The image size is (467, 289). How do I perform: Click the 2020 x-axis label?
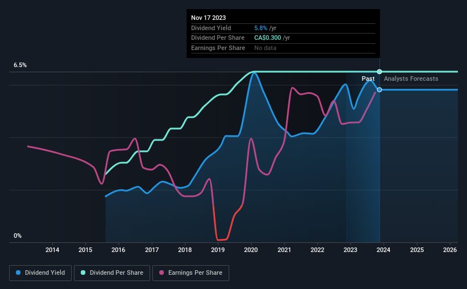[x=251, y=250]
